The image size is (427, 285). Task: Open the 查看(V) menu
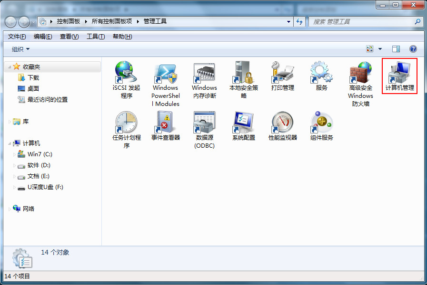point(69,37)
